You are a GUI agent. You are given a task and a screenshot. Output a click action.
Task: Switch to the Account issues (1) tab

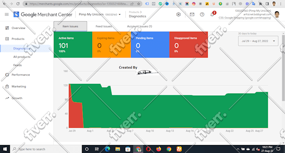(140, 26)
